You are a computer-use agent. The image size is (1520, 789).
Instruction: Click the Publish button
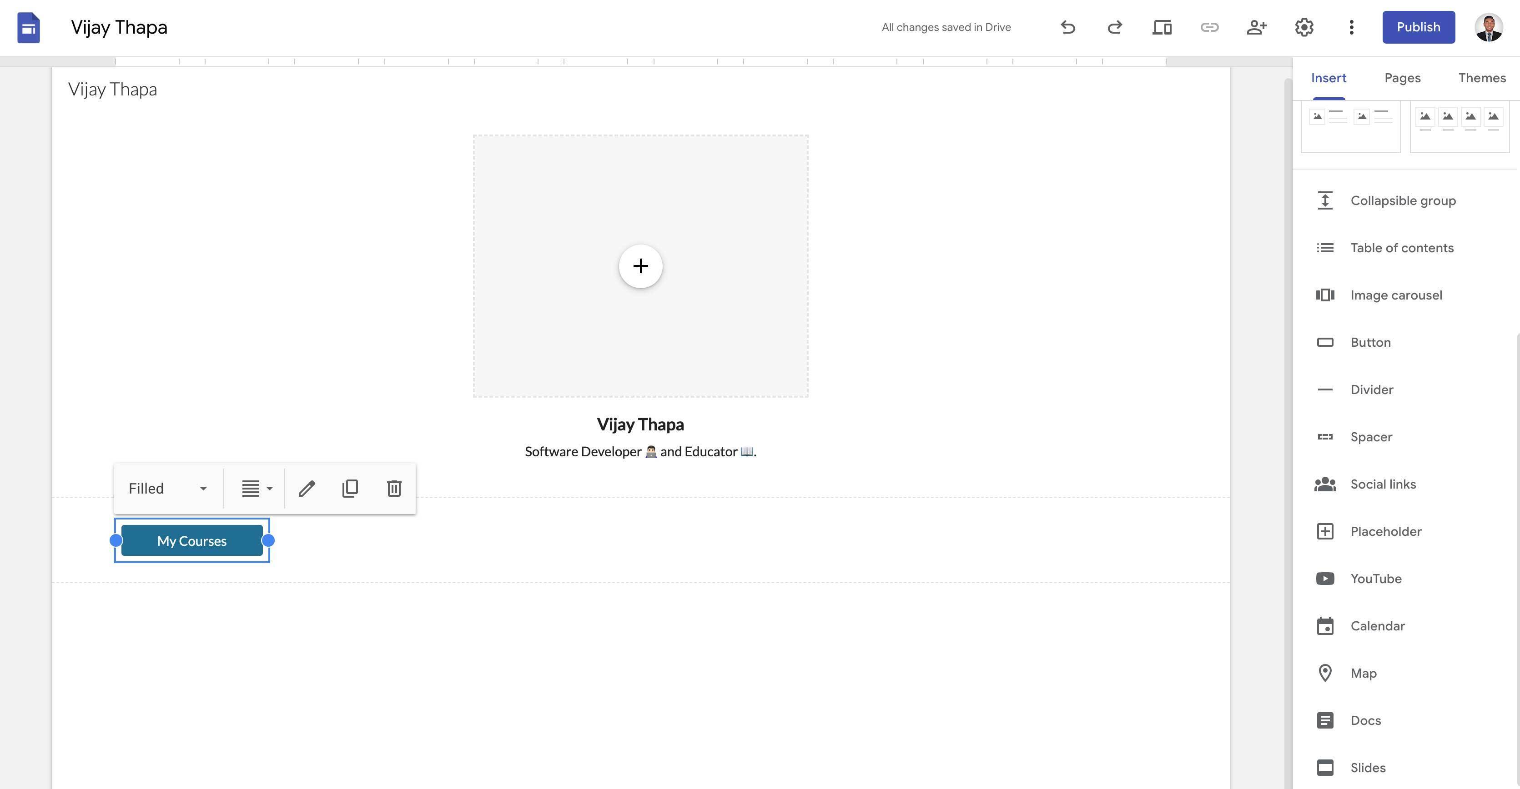tap(1419, 27)
